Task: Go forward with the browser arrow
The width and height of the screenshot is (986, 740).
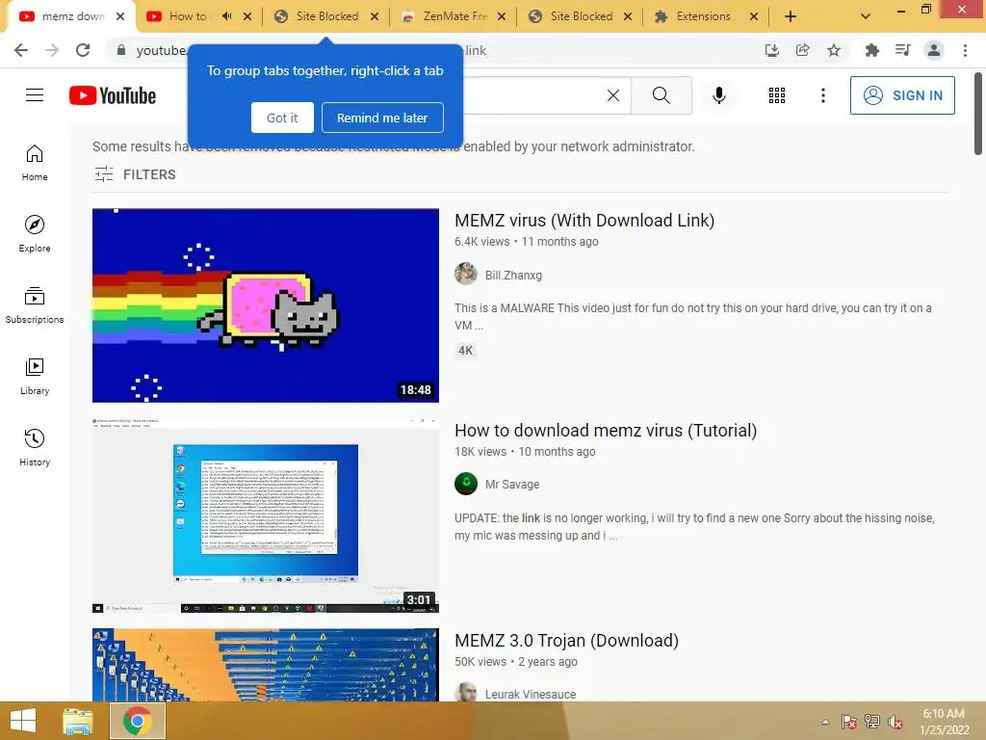Action: (52, 50)
